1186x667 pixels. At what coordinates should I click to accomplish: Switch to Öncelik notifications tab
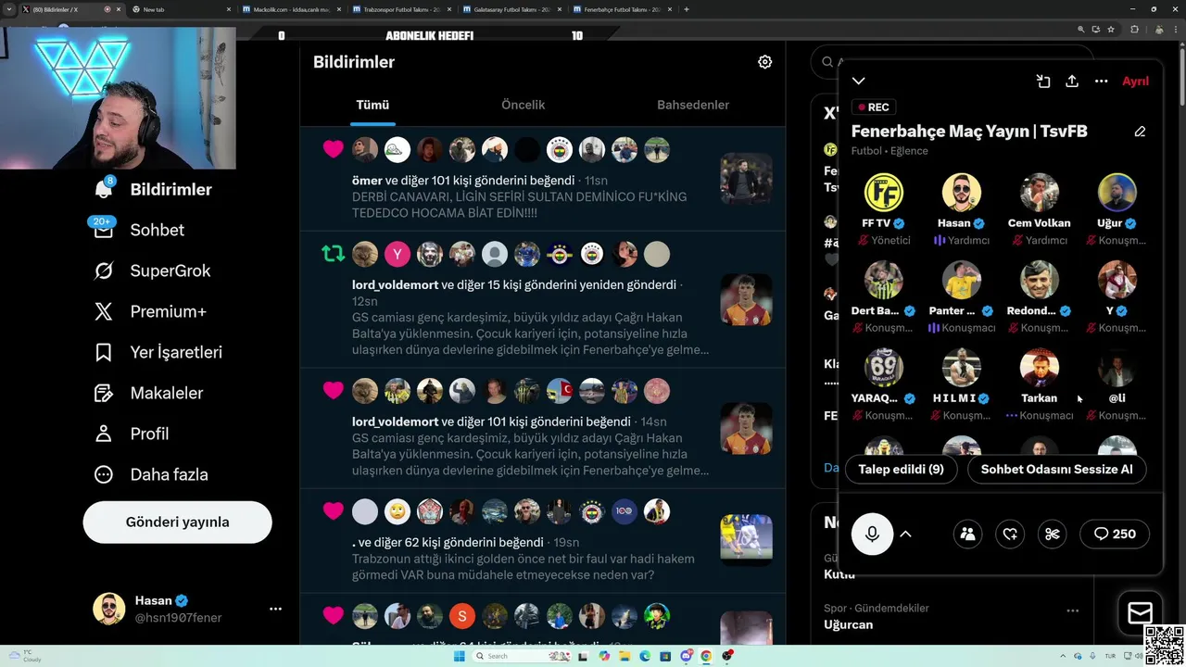(x=523, y=105)
